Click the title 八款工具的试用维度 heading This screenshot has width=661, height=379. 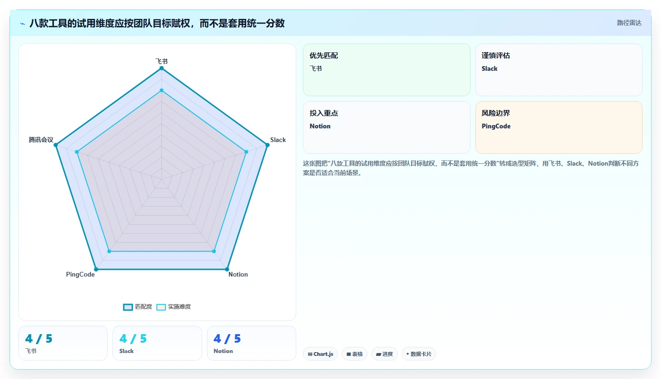click(x=157, y=23)
